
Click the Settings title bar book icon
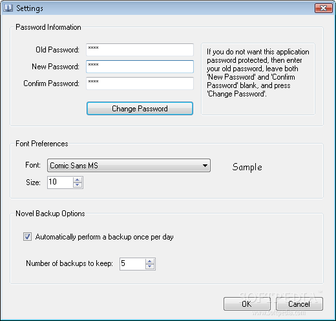tap(8, 8)
